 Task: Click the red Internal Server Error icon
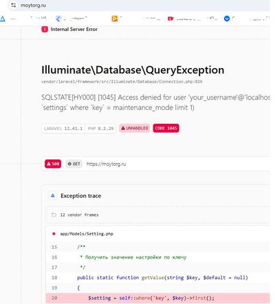click(45, 30)
